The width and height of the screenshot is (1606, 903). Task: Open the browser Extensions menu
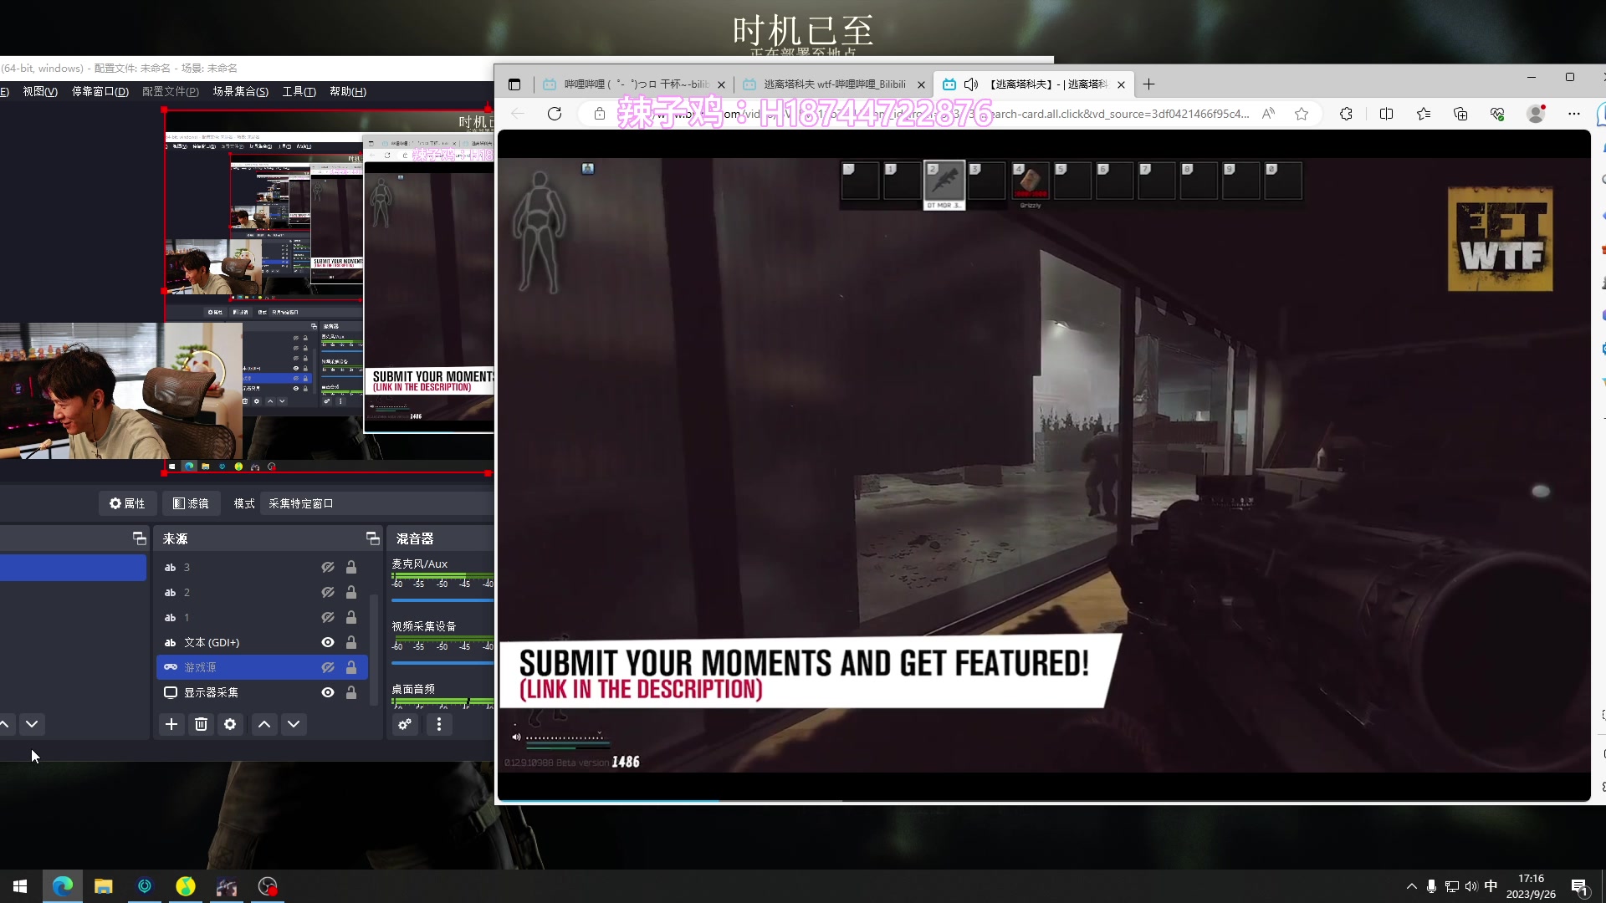coord(1346,114)
